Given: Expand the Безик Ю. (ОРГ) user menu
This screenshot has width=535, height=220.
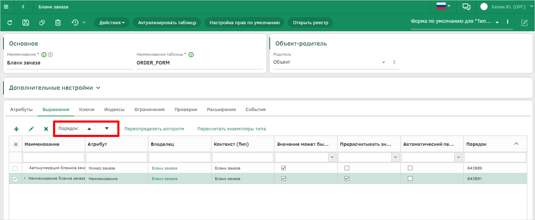Looking at the screenshot, I should [512, 7].
